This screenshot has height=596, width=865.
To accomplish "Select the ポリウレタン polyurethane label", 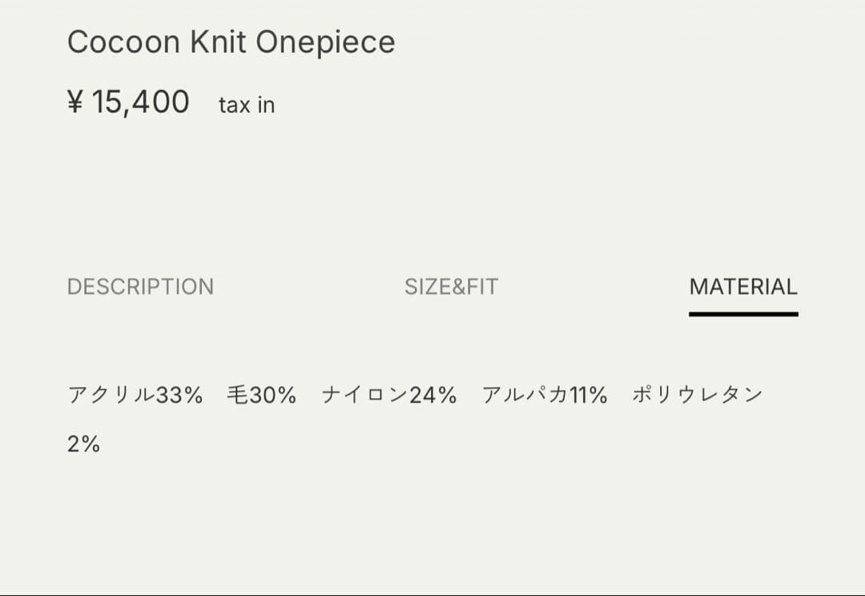I will (x=698, y=393).
